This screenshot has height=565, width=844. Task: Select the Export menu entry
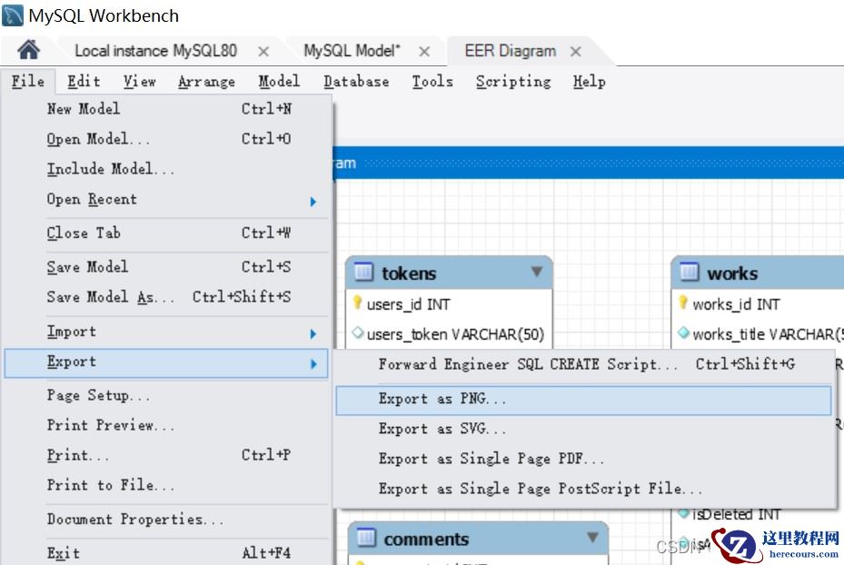(x=166, y=362)
